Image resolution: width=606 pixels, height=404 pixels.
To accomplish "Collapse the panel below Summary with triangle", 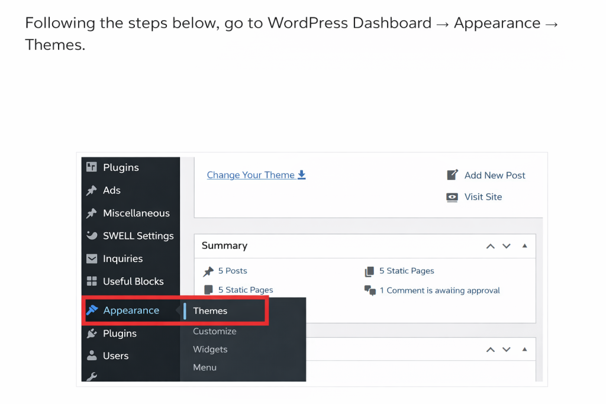I will tap(524, 350).
